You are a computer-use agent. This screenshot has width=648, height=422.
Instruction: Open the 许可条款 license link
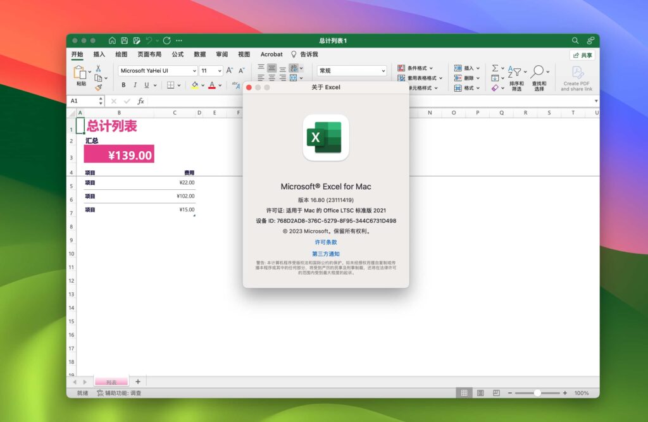tap(325, 241)
